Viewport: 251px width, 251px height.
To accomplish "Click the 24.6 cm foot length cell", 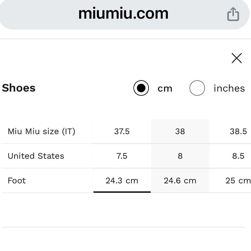I will [x=180, y=180].
